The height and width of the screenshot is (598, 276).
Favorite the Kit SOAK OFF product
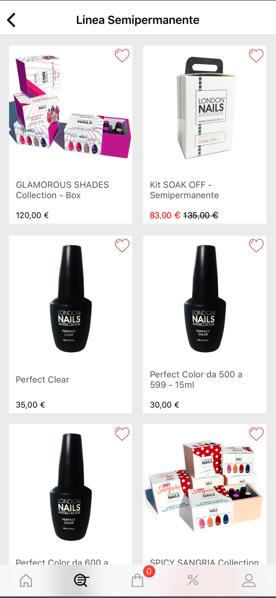pos(256,55)
